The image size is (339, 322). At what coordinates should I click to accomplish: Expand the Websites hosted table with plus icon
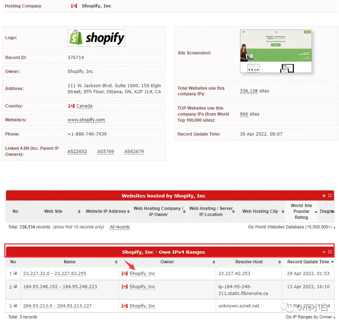[x=324, y=196]
